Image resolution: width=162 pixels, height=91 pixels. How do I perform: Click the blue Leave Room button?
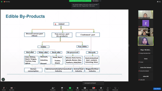click(157, 89)
